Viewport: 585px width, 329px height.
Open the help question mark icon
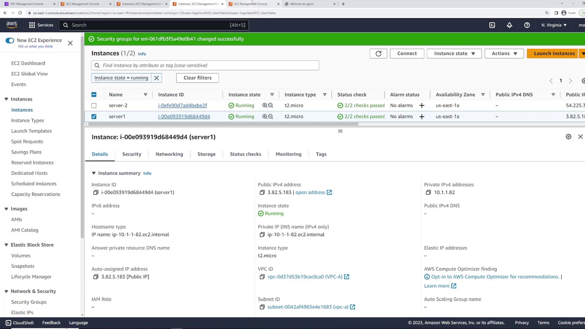tap(527, 25)
